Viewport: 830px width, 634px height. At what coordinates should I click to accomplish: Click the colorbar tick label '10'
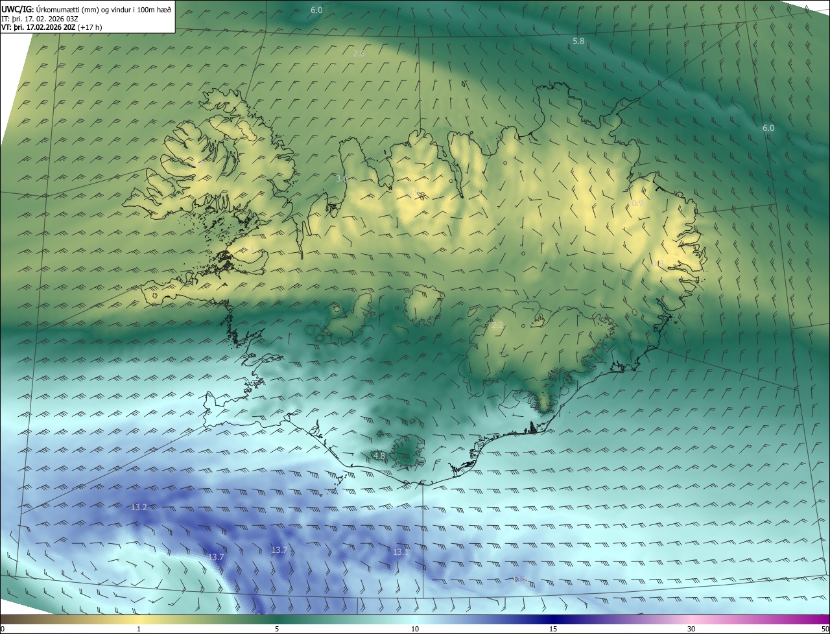coord(415,629)
